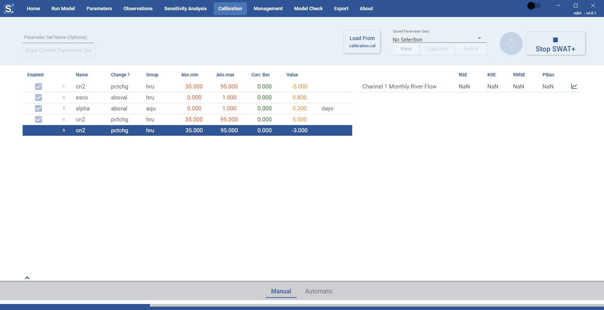The image size is (604, 310).
Task: Toggle the dark mode switch
Action: [534, 6]
